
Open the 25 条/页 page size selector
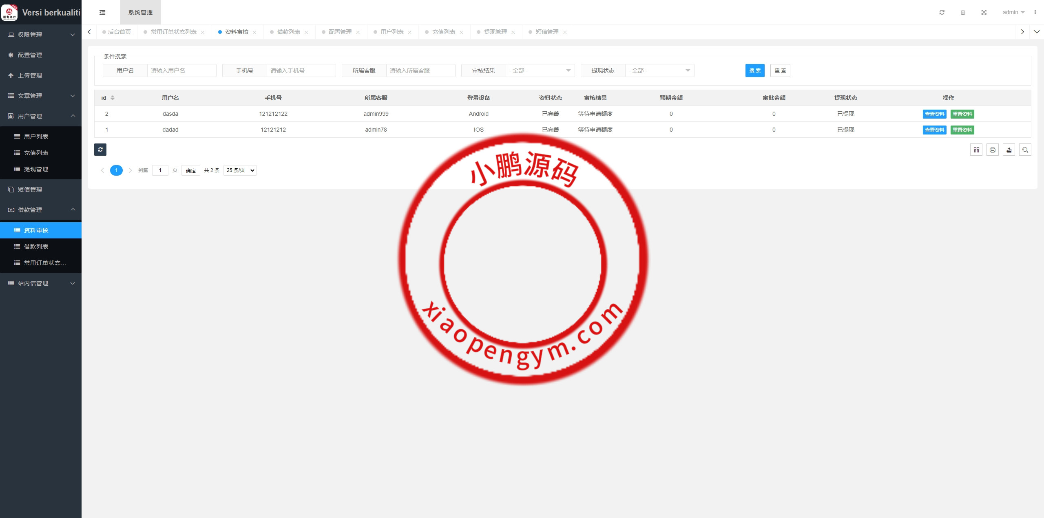click(x=240, y=170)
